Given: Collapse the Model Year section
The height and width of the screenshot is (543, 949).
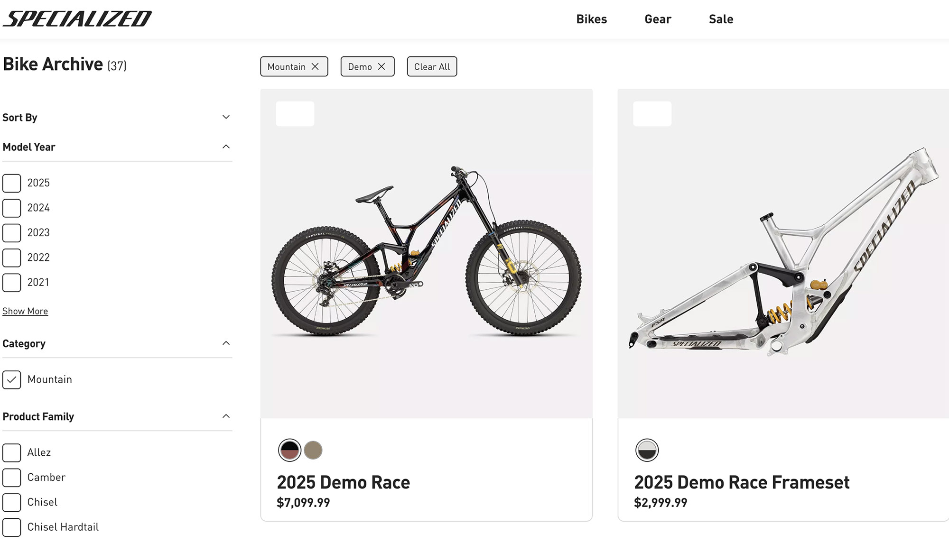Looking at the screenshot, I should pos(226,147).
